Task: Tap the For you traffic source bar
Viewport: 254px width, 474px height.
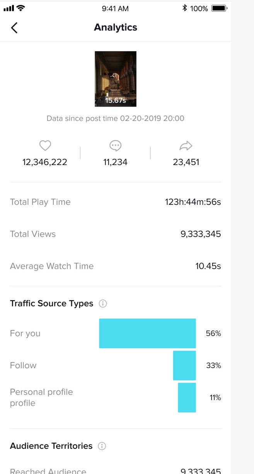Action: [148, 333]
